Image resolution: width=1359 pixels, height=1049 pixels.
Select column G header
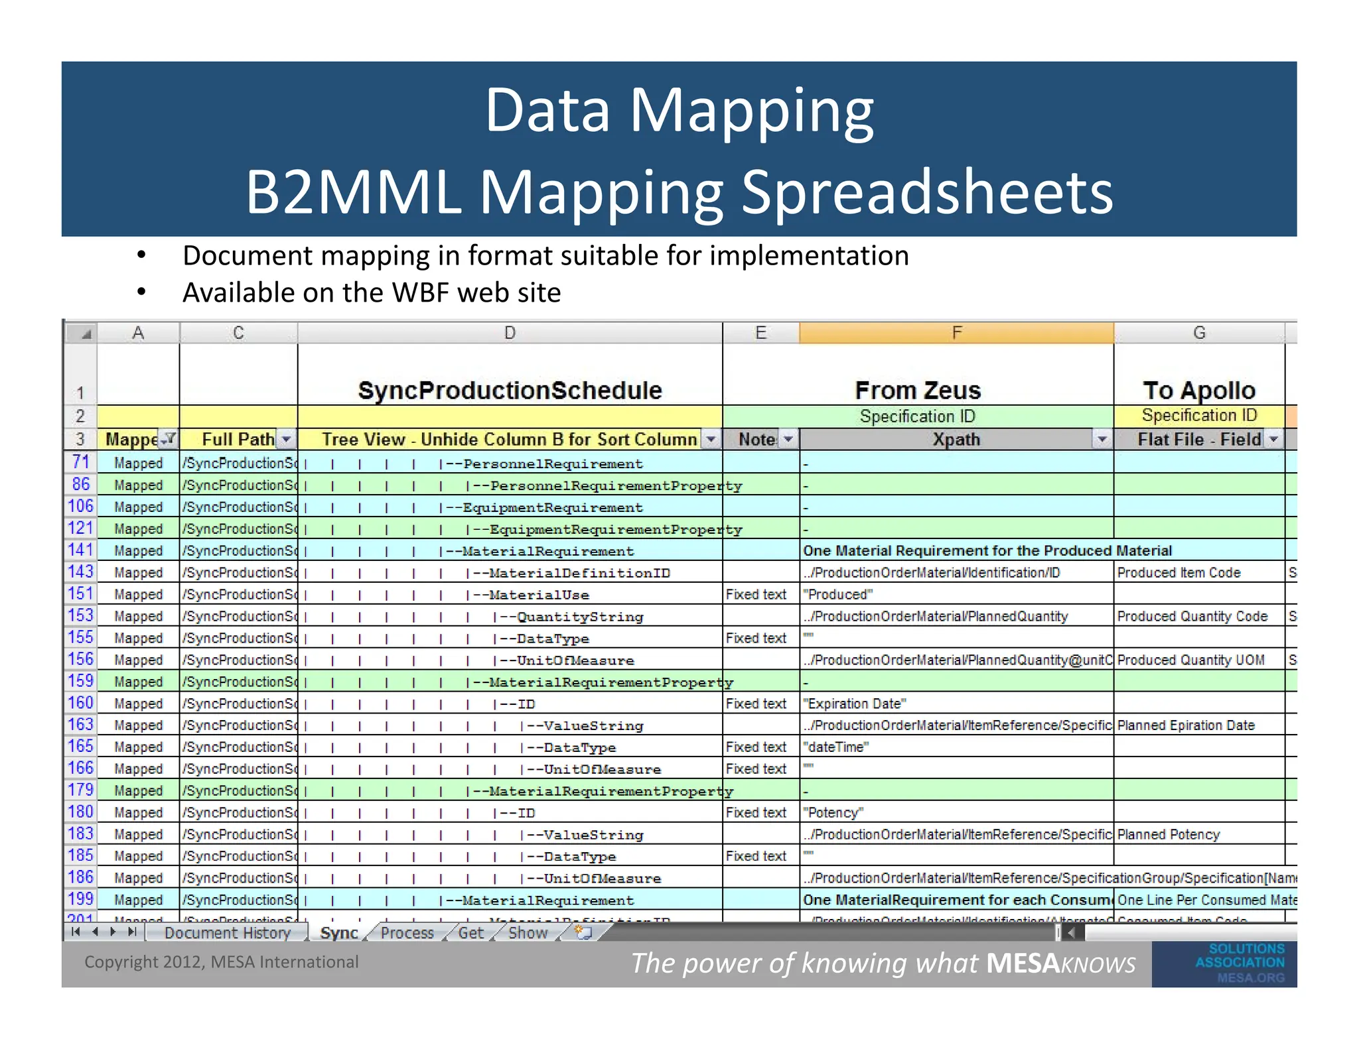point(1199,333)
